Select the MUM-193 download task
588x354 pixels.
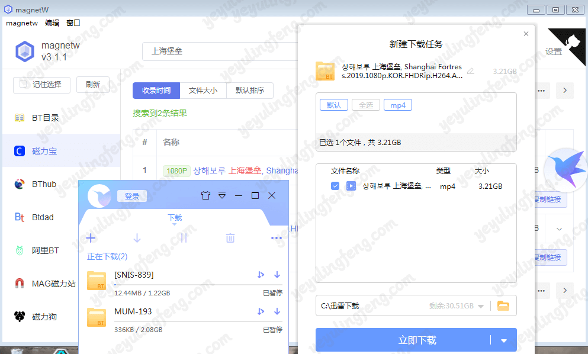point(184,320)
